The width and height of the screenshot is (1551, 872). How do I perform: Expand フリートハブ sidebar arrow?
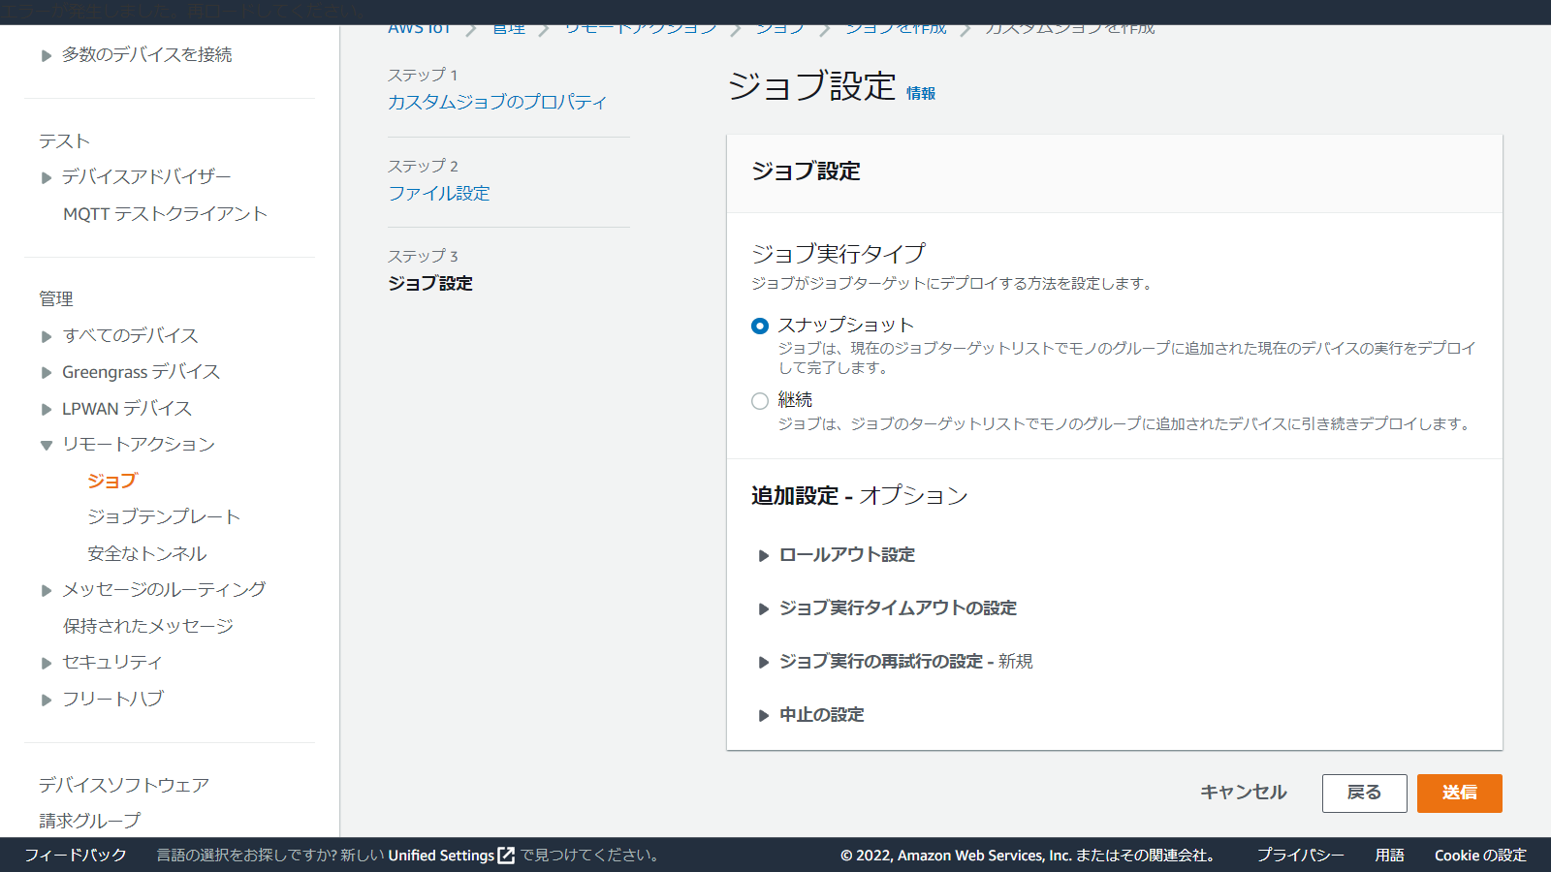tap(47, 700)
